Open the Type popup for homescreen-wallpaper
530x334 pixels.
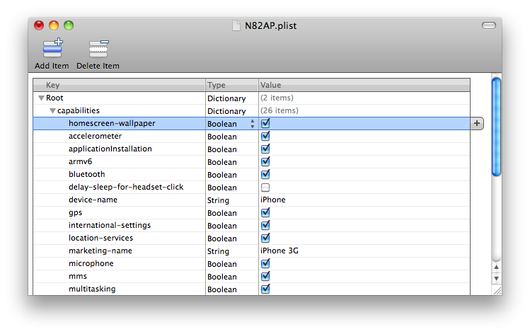tap(253, 124)
